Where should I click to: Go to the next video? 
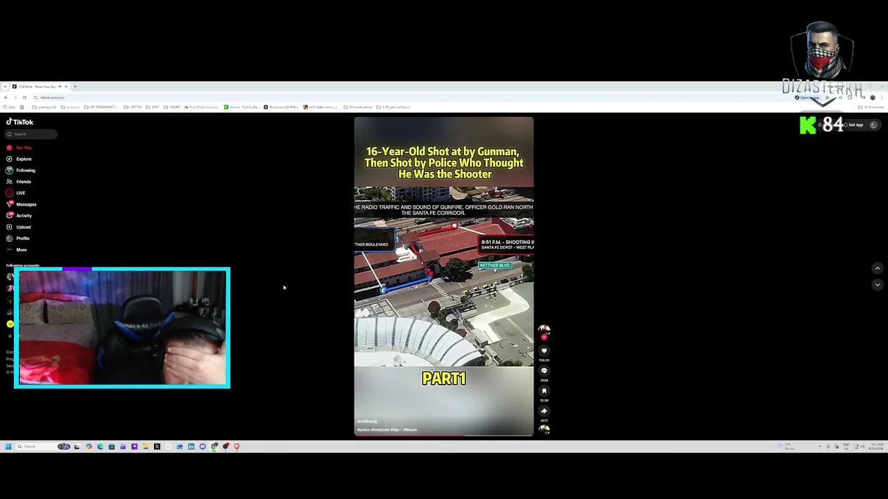[877, 285]
